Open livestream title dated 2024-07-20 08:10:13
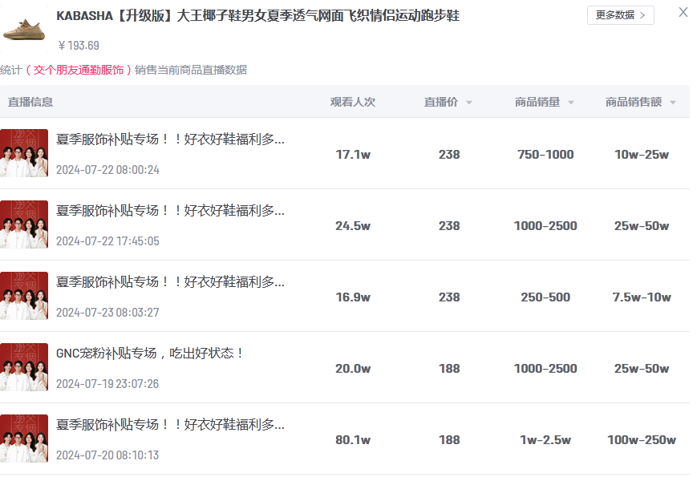This screenshot has width=697, height=477. point(170,424)
